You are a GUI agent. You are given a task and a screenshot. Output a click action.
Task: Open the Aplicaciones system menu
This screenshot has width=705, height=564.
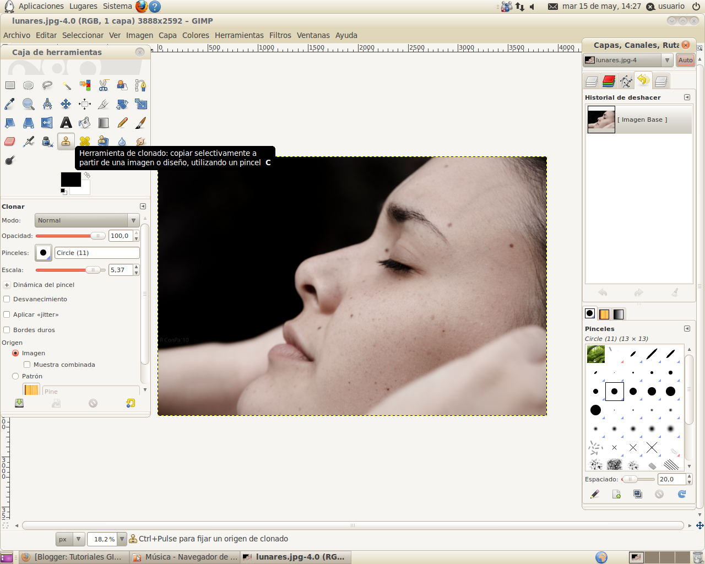[x=41, y=6]
